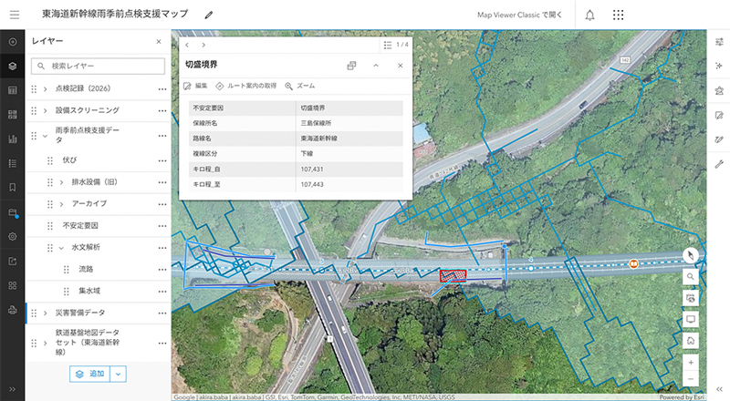
Task: Open options for 災害警備データ layer
Action: click(x=162, y=314)
